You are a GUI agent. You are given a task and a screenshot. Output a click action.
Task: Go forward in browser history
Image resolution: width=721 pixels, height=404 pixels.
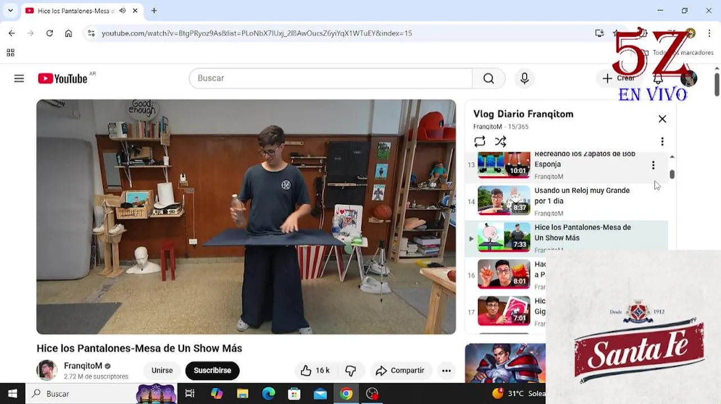coord(31,33)
